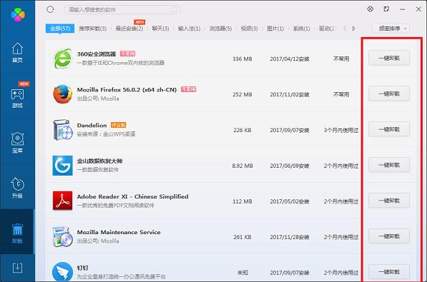Click the 360安全浏览器 green e icon

pyautogui.click(x=63, y=59)
